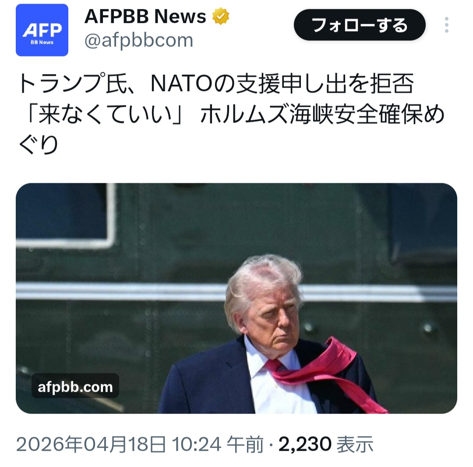Click the afpbb.com domain label
Screen dimensions: 473x467
75,386
